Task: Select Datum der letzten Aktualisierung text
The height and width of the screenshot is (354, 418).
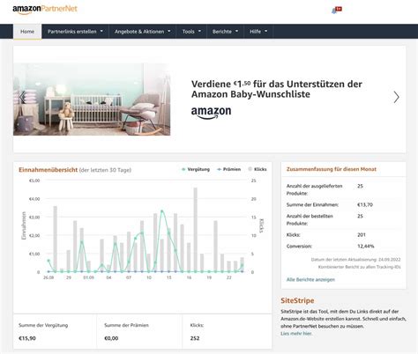Action: tap(355, 260)
